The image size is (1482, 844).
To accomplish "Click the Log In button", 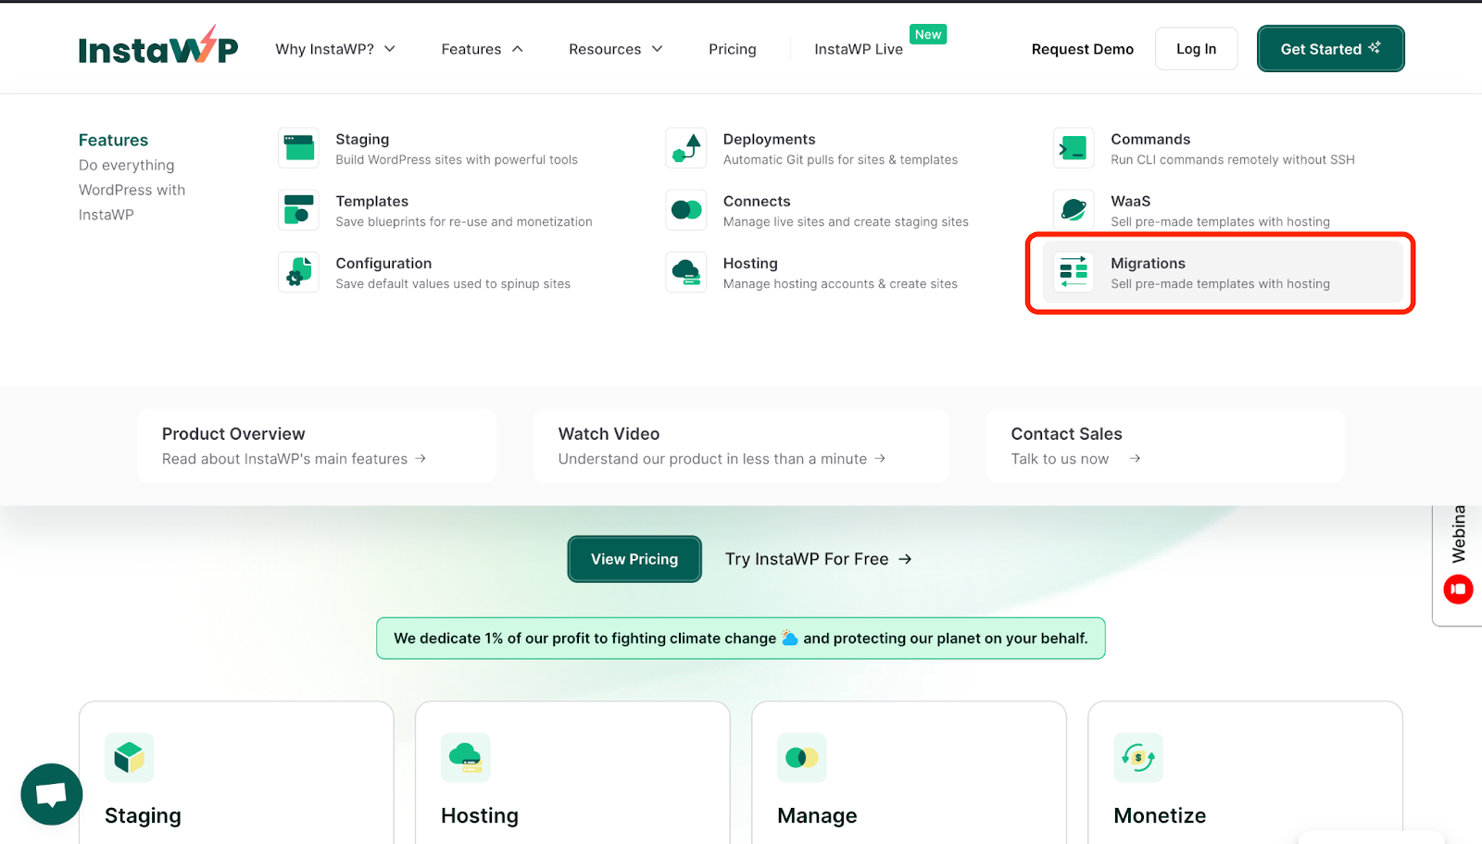I will pos(1197,49).
